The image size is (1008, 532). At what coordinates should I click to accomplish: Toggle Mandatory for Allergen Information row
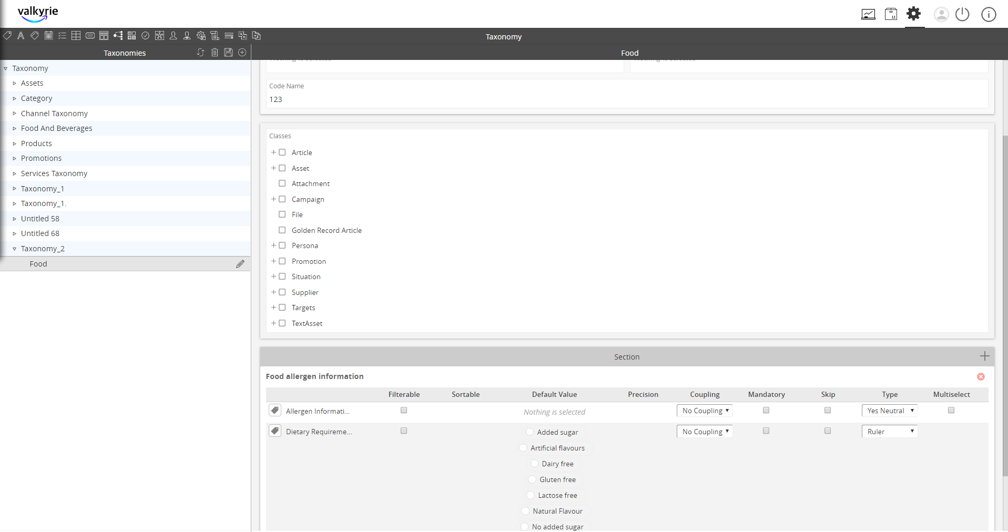[766, 410]
